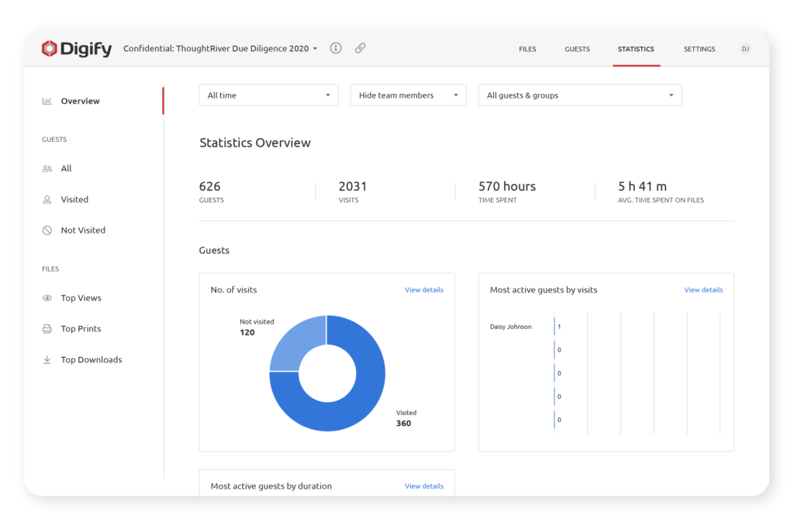Screen dimensions: 794x526
Task: Switch to the Files tab
Action: pyautogui.click(x=527, y=49)
